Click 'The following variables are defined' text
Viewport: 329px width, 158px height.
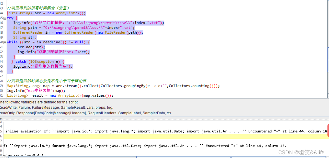(x=39, y=102)
